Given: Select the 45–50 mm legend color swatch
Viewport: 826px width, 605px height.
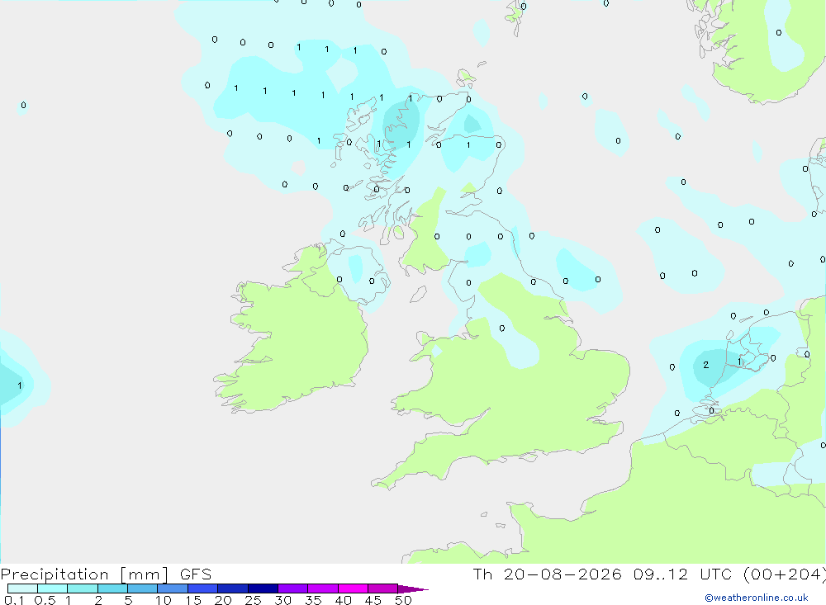Looking at the screenshot, I should [383, 588].
